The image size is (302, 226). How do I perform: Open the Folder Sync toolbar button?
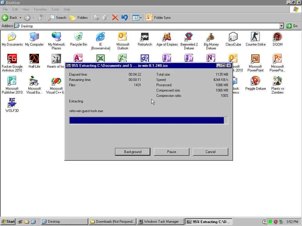tap(158, 18)
